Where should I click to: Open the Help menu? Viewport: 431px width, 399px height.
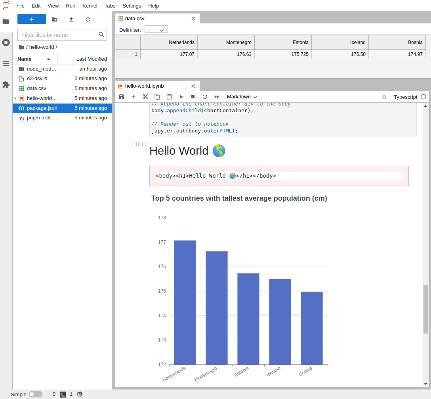coord(153,6)
